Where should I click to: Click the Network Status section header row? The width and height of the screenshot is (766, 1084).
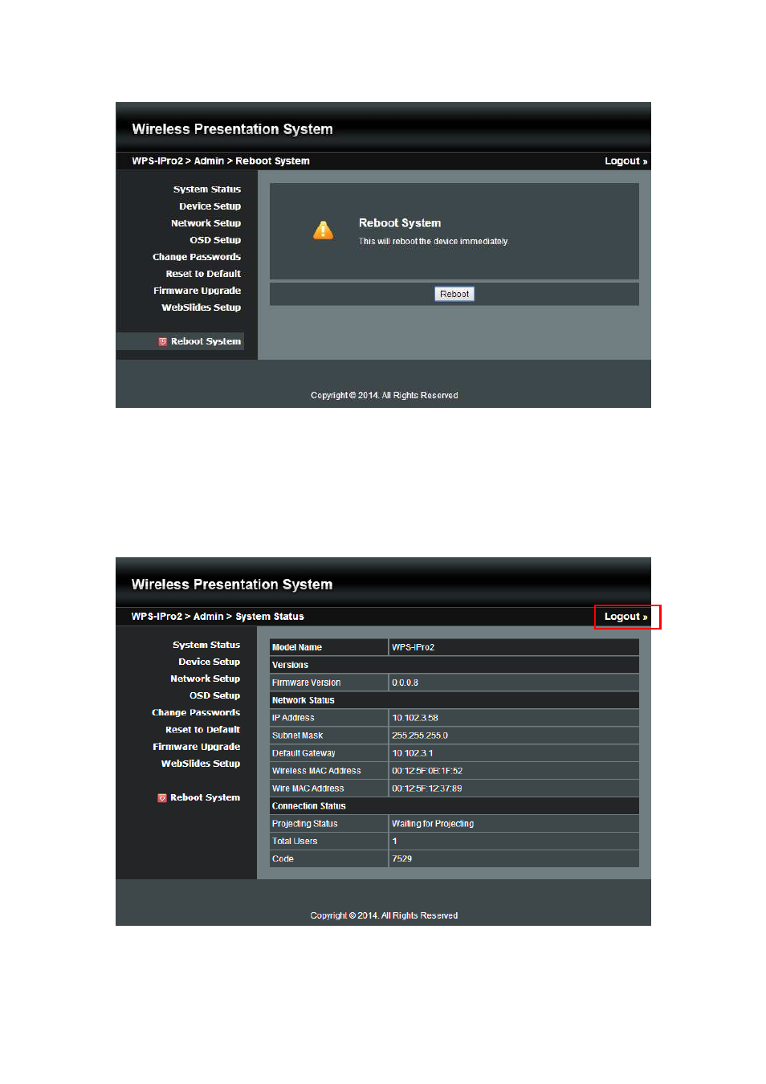click(x=454, y=700)
